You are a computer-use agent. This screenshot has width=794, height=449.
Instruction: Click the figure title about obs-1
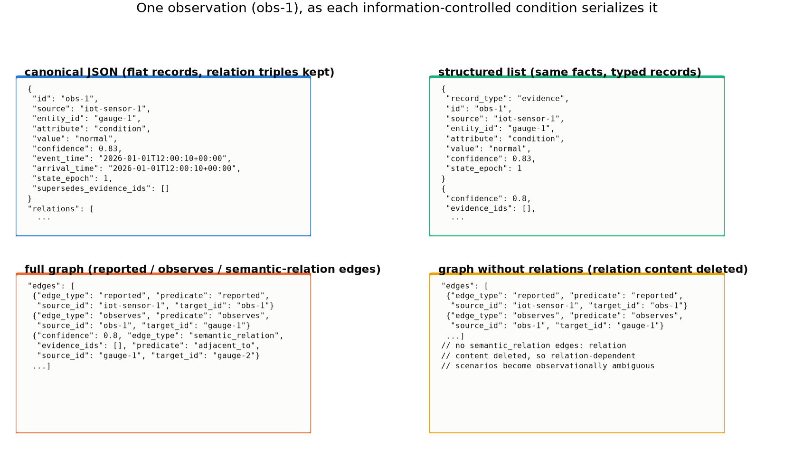397,8
